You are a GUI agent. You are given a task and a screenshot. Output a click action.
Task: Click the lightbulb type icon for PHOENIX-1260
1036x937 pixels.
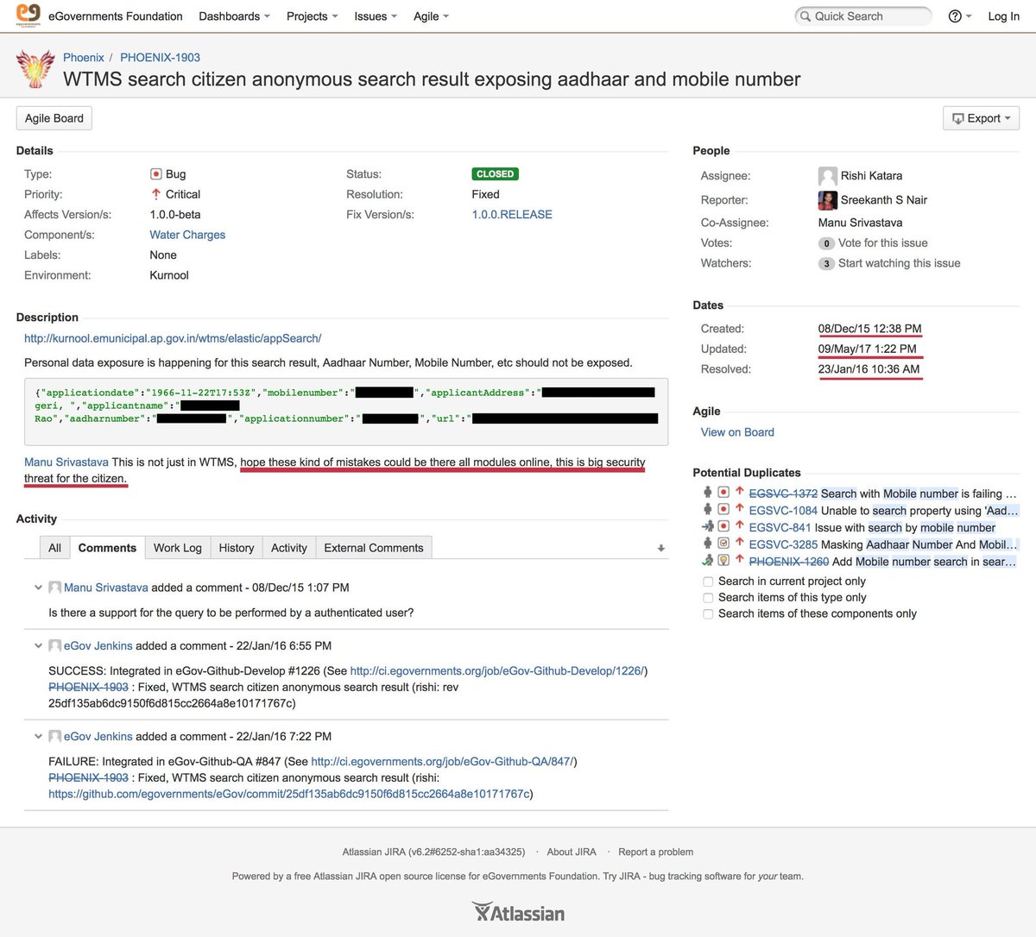pos(723,561)
